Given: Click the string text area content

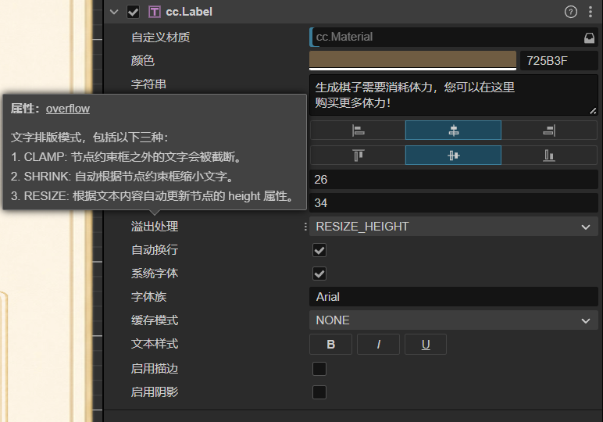Looking at the screenshot, I should pos(453,95).
